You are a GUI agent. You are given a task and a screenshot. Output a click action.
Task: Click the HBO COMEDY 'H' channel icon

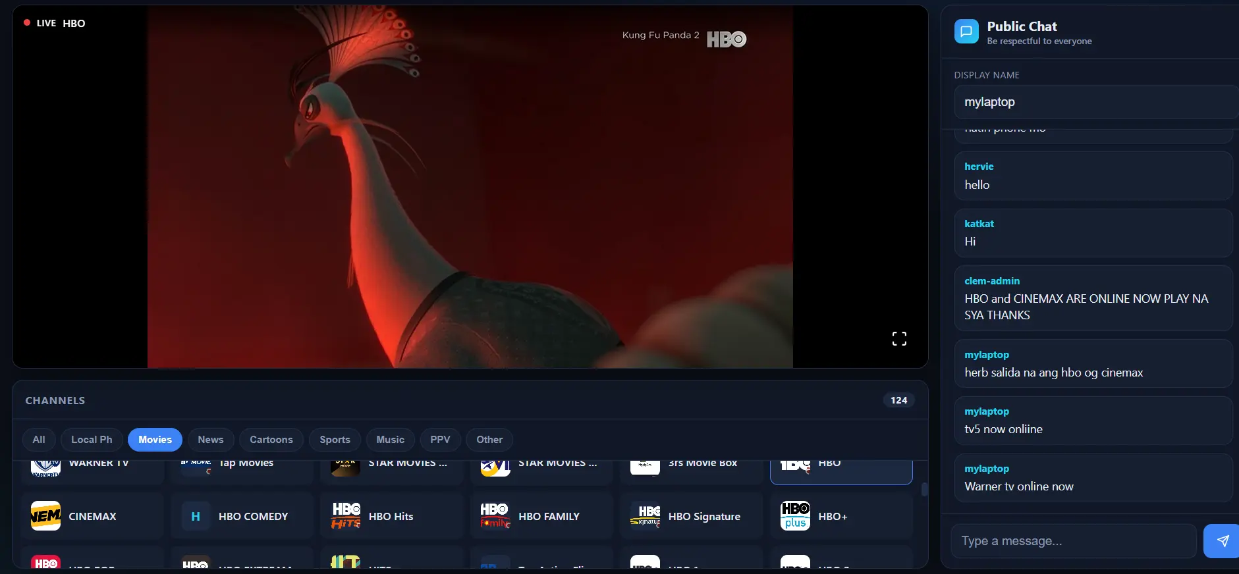(x=196, y=516)
